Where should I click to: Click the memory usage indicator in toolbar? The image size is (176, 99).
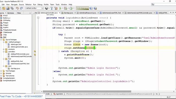click(82, 8)
